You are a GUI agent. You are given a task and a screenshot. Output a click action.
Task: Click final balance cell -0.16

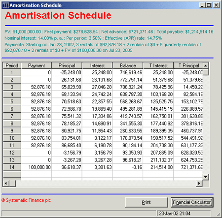coord(128,167)
